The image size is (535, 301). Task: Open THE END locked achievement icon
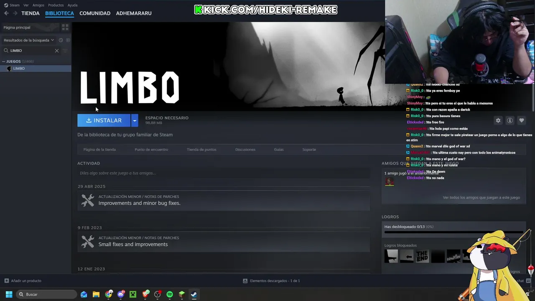pyautogui.click(x=422, y=256)
